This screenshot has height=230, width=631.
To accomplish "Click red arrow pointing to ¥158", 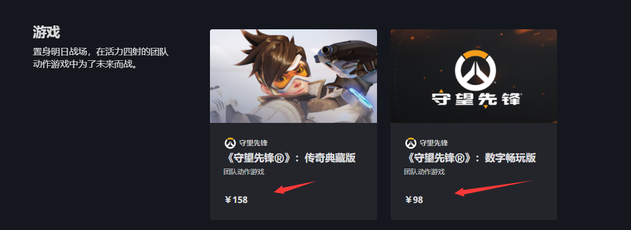I will pyautogui.click(x=295, y=188).
